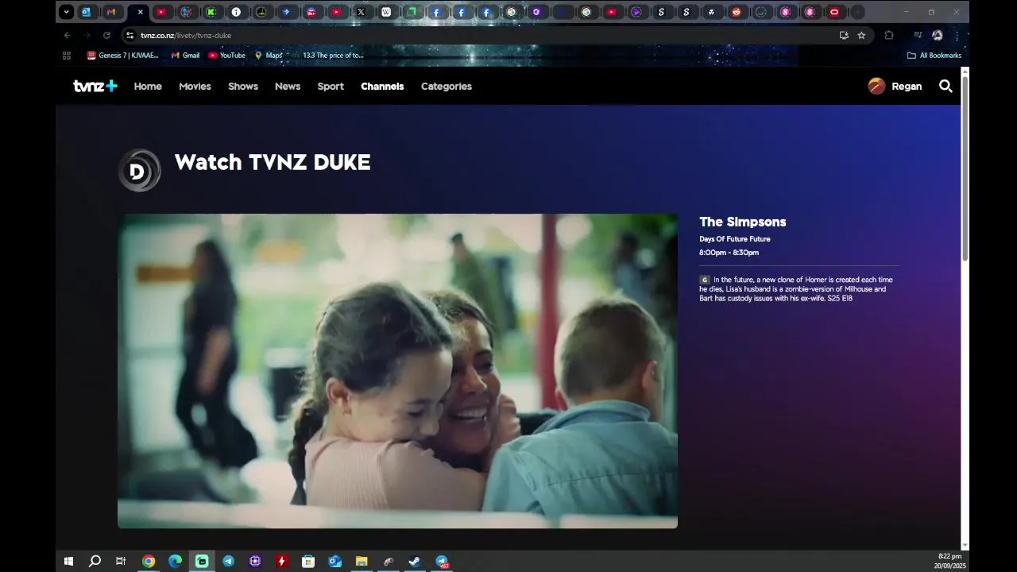Open File Explorer from the taskbar

pos(362,561)
